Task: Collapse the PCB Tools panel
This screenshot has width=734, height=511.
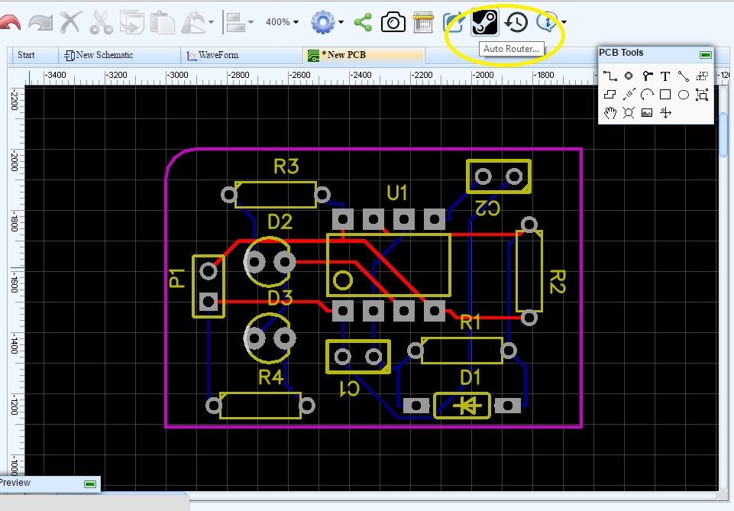Action: click(x=706, y=55)
